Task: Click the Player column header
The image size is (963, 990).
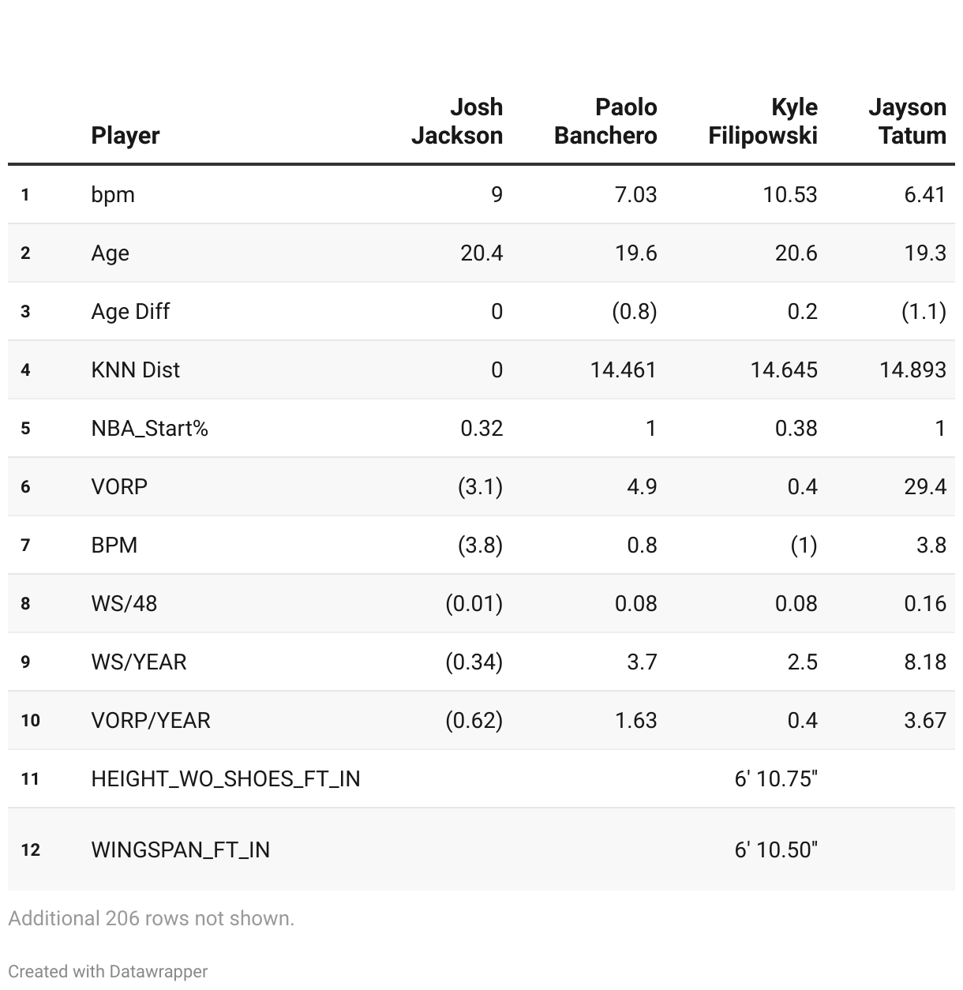Action: click(x=126, y=136)
